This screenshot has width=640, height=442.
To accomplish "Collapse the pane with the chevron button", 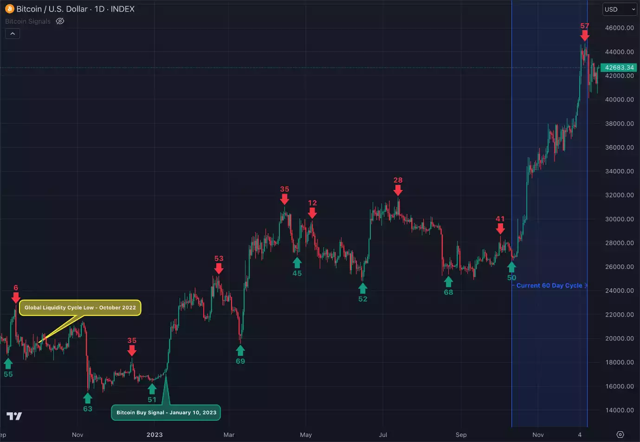I will tap(12, 33).
